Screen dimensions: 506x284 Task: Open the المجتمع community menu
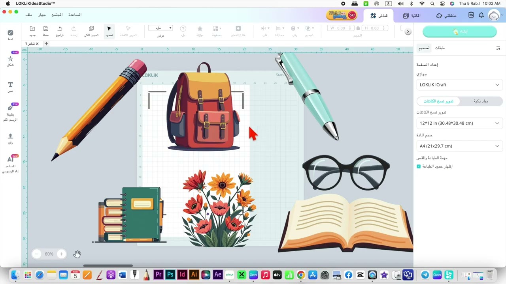(57, 15)
